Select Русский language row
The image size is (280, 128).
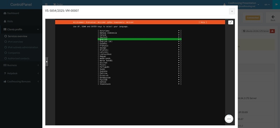coord(139,80)
